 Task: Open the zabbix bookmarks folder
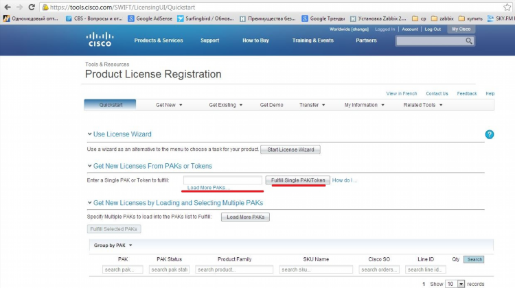pyautogui.click(x=442, y=19)
